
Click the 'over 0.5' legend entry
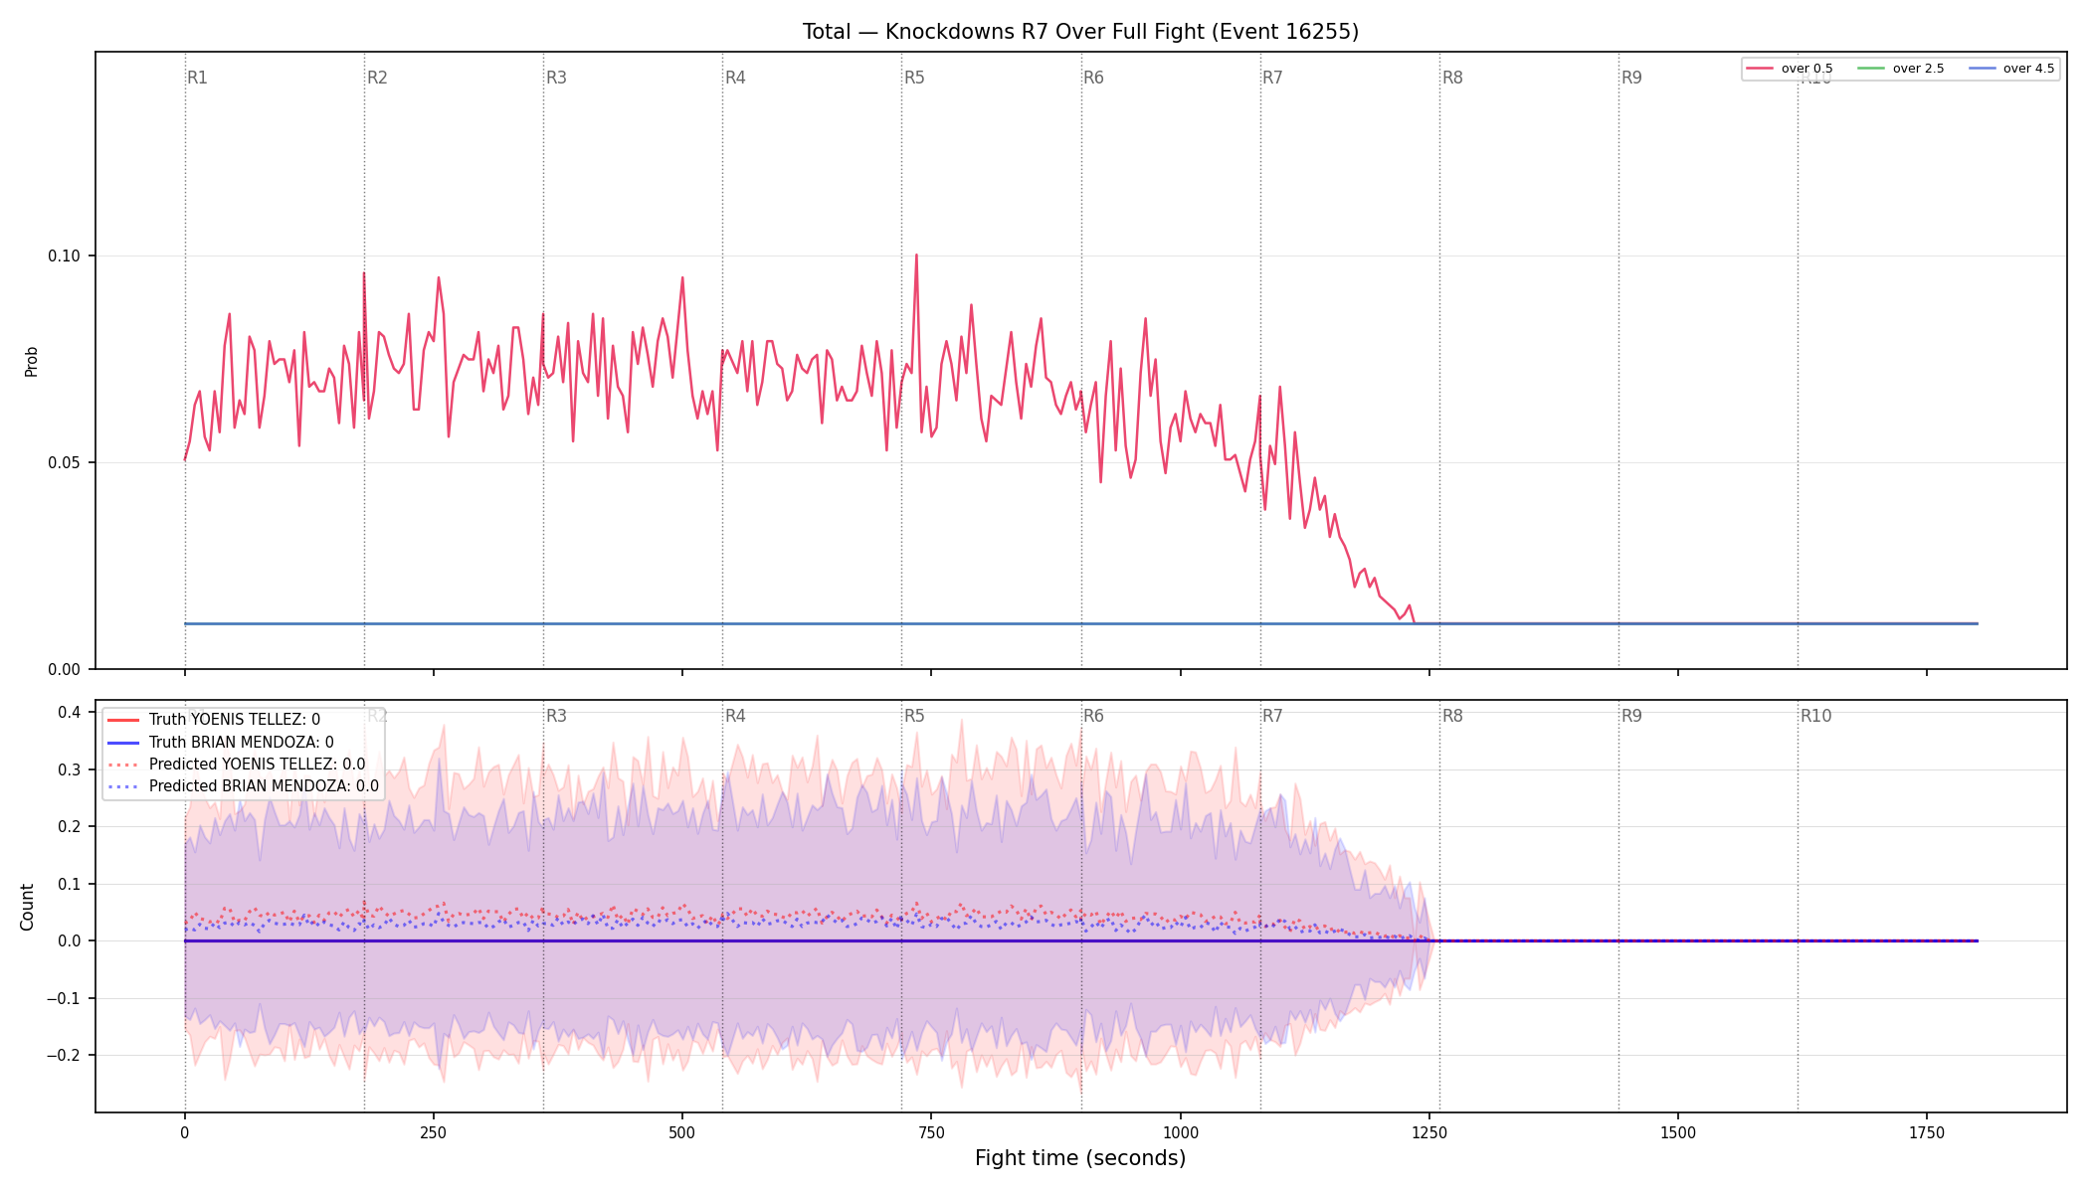click(1790, 69)
